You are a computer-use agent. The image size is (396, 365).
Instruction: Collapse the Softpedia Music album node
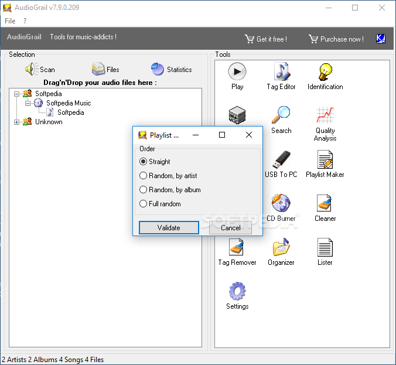[x=28, y=103]
